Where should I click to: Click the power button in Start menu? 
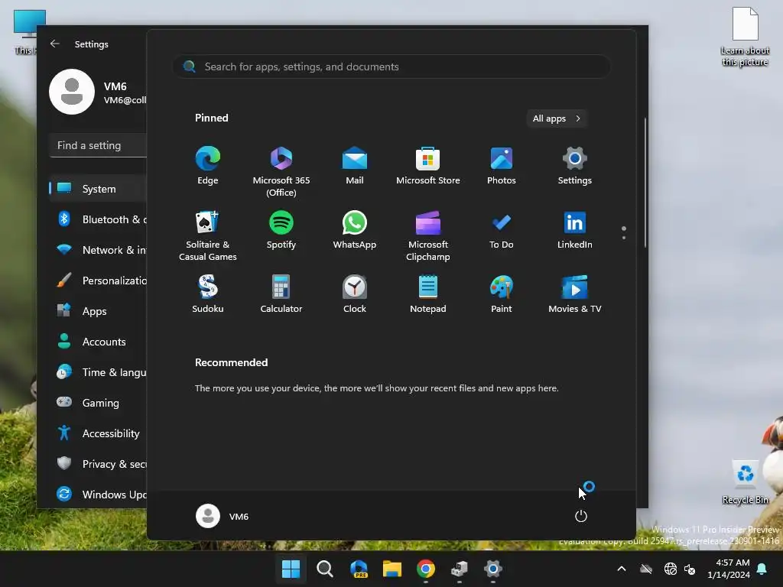coord(581,516)
